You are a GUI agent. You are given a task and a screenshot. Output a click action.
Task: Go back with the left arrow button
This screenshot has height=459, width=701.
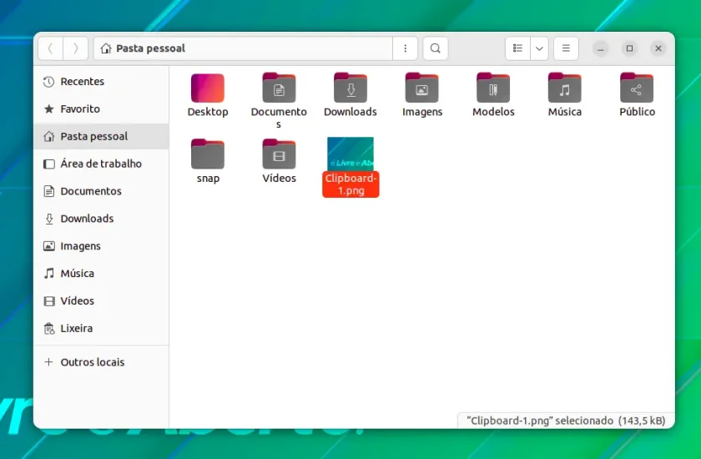(51, 48)
